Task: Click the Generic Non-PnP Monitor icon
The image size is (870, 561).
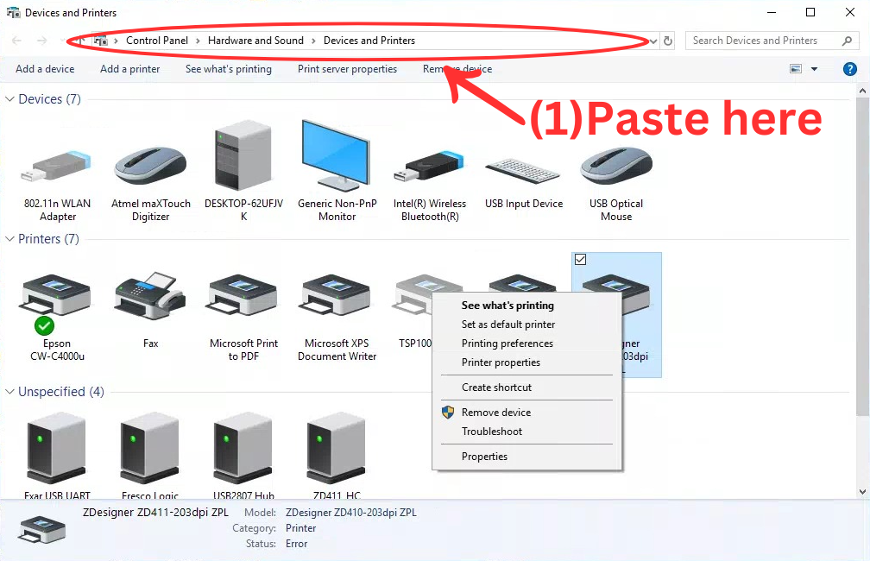Action: coord(337,154)
